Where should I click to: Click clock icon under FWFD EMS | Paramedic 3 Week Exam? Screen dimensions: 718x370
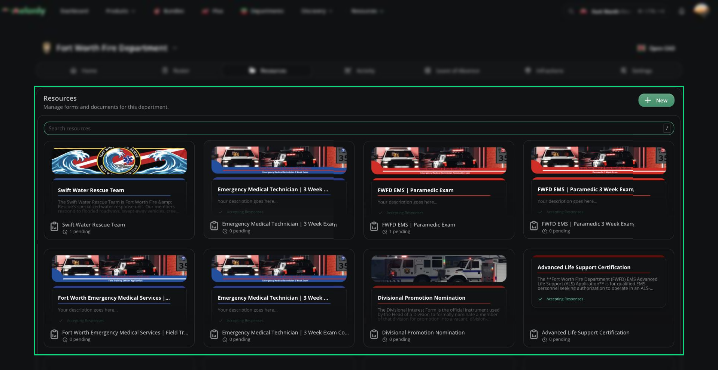[545, 231]
